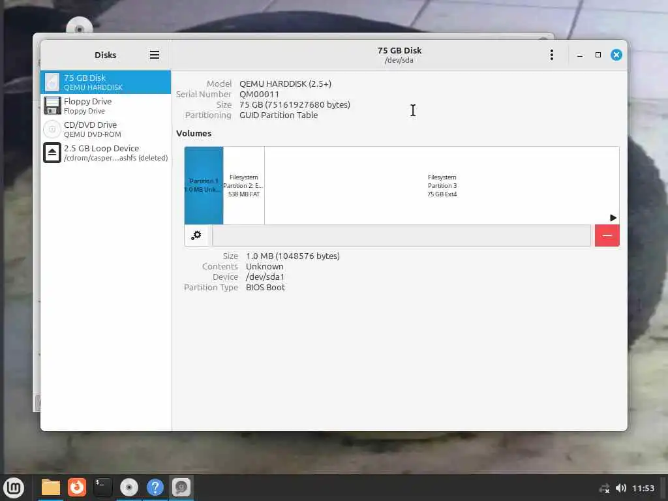Screen dimensions: 668x501
Task: Click the CD/DVD disc icon in sidebar
Action: pos(52,129)
